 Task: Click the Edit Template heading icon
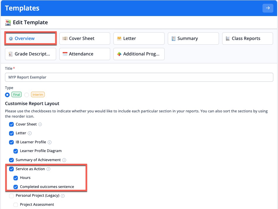[8, 22]
